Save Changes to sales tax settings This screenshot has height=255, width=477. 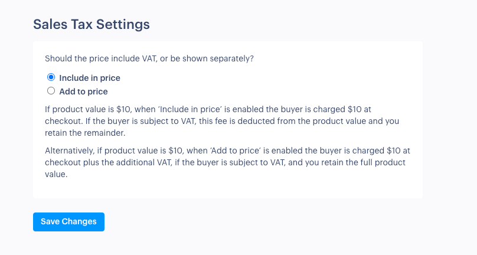tap(68, 222)
